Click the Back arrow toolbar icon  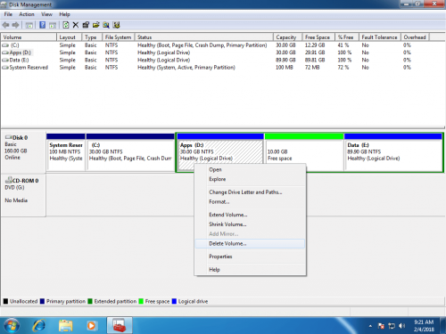pos(5,25)
